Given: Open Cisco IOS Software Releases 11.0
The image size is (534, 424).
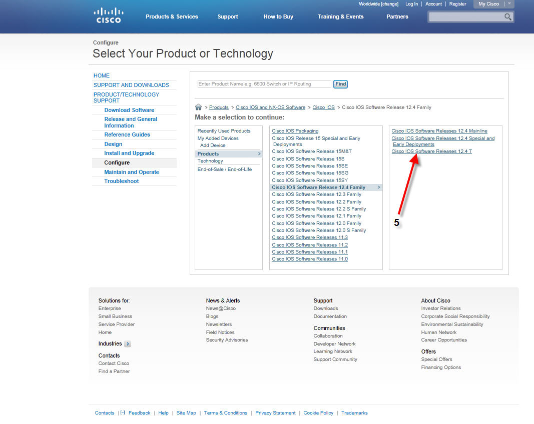Looking at the screenshot, I should click(310, 259).
